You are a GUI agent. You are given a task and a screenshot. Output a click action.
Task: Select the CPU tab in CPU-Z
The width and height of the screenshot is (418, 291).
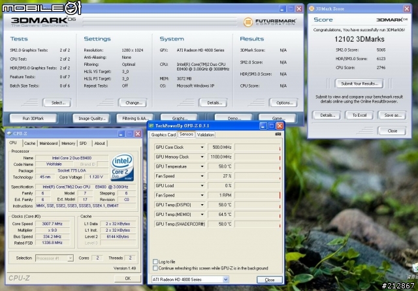coord(13,143)
